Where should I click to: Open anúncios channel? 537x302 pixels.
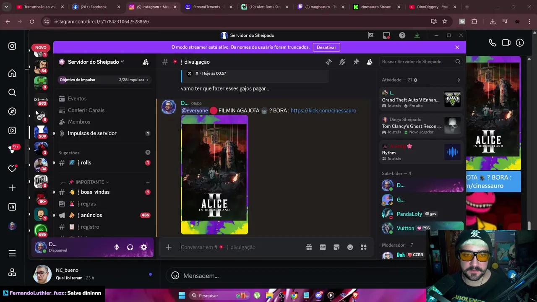[x=105, y=215]
